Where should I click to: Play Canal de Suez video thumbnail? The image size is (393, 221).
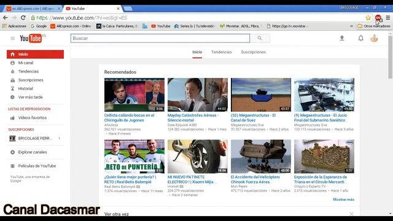point(261,95)
